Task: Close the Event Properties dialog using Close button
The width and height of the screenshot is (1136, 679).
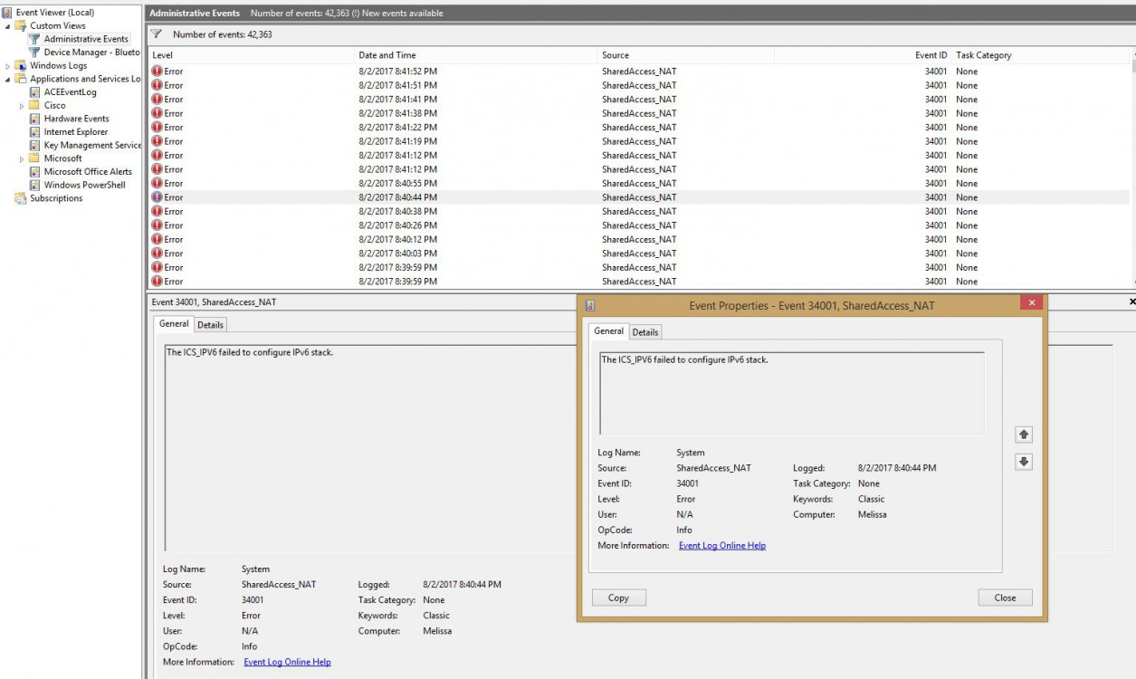Action: (x=1005, y=598)
